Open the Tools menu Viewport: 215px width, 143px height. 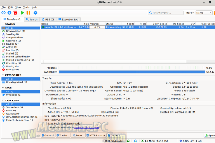26,7
